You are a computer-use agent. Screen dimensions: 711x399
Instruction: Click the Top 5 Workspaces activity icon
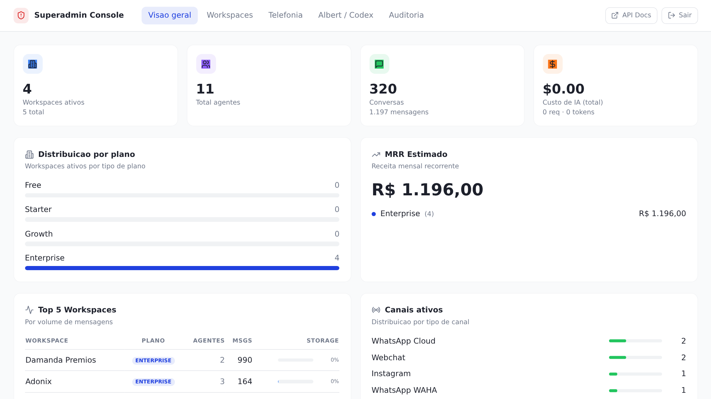tap(29, 309)
